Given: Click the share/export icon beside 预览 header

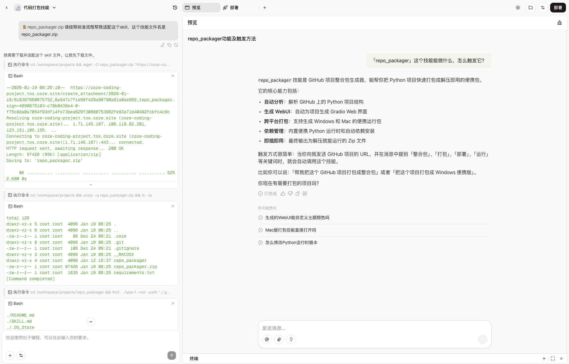Looking at the screenshot, I should pos(560,22).
